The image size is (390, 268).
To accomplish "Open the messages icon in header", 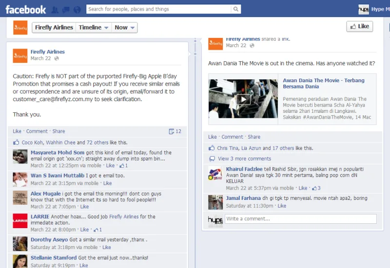I will (x=66, y=9).
